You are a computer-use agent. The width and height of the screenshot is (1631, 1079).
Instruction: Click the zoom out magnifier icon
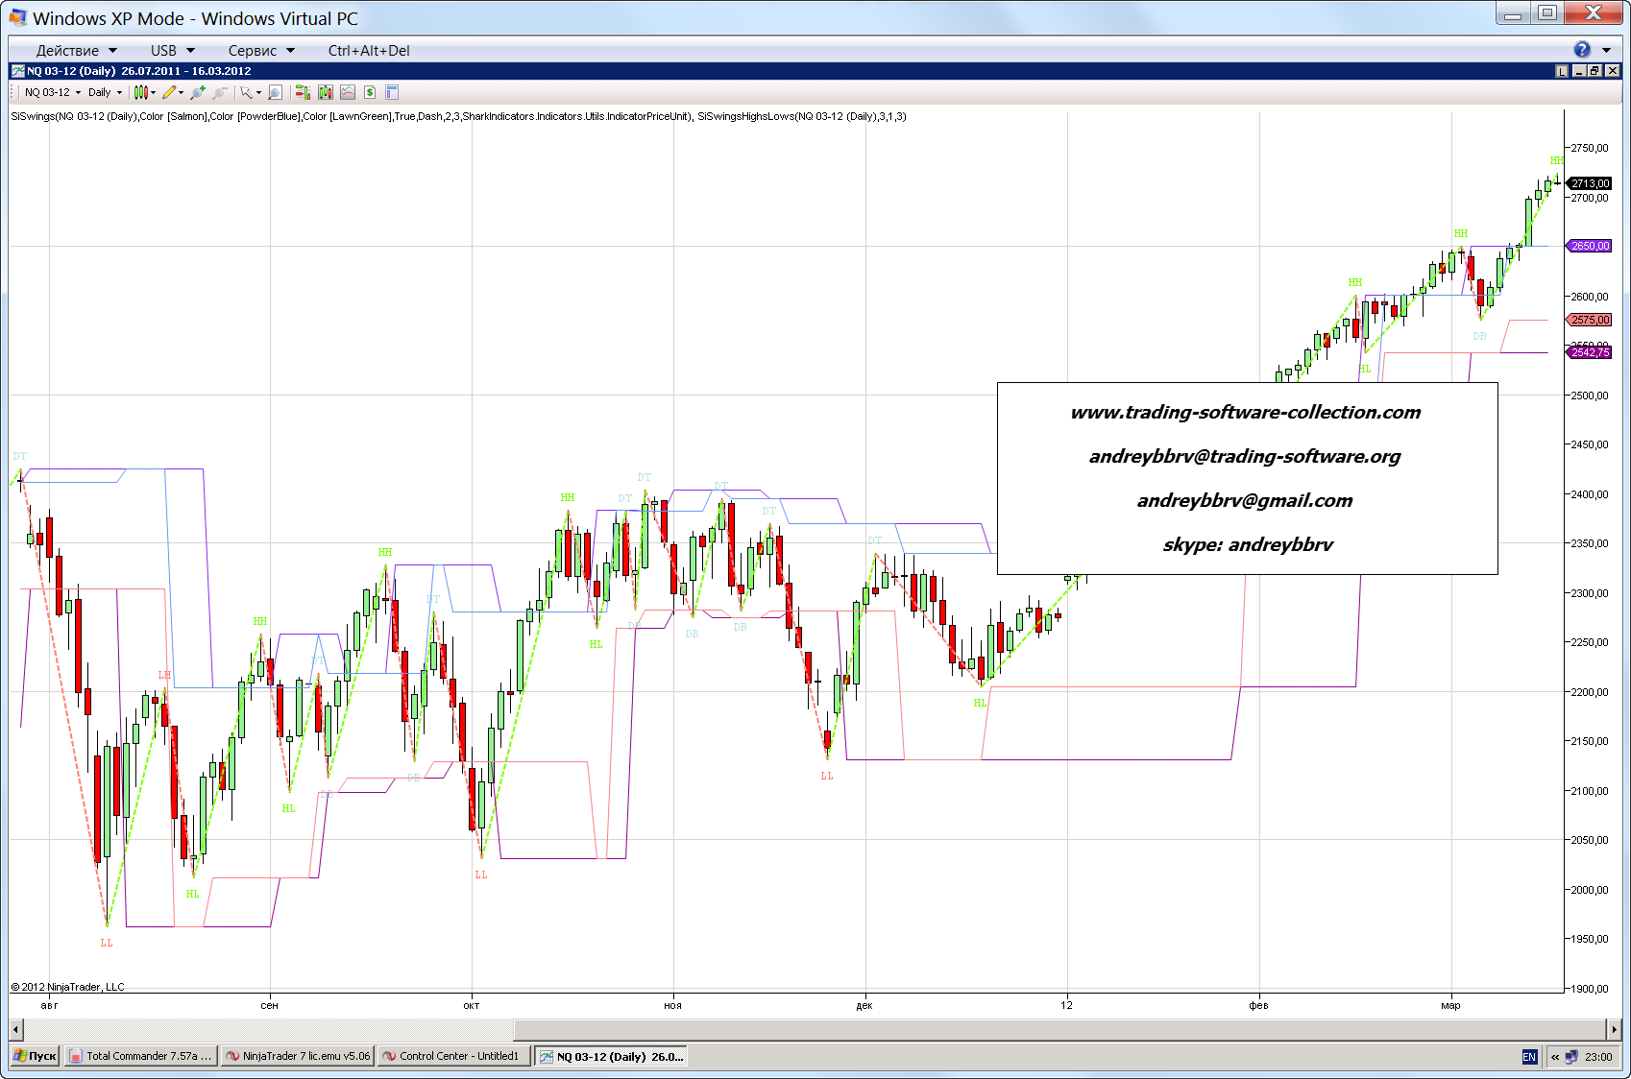[220, 93]
